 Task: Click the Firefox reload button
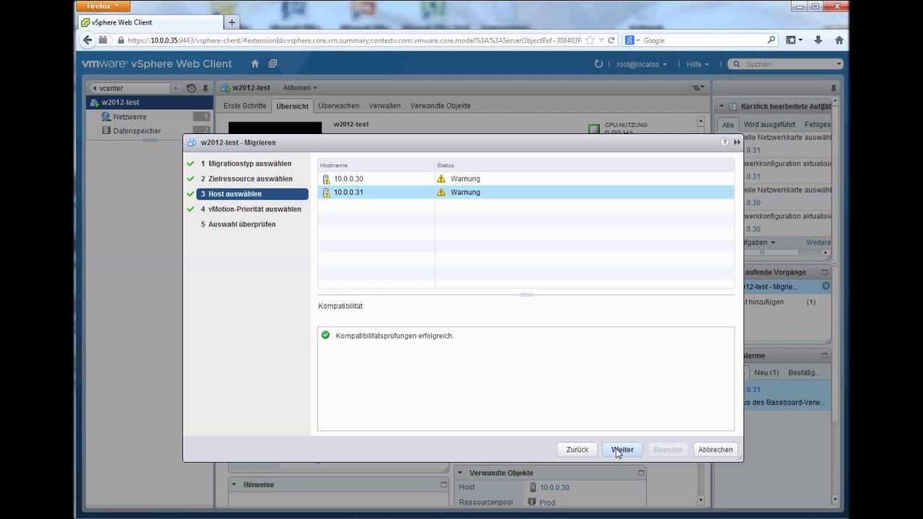(x=611, y=40)
